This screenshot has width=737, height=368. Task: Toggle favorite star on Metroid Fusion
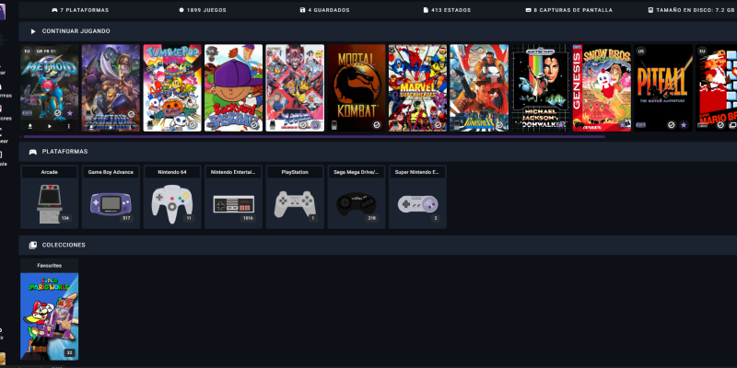pos(71,113)
